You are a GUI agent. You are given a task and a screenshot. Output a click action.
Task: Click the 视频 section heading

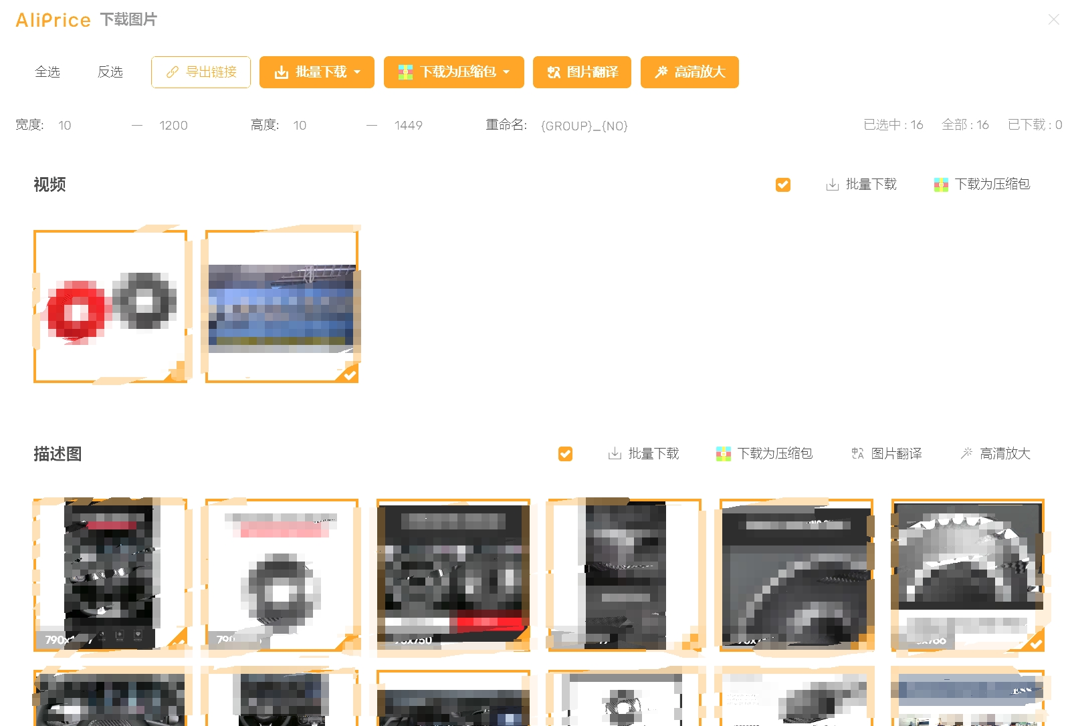click(49, 185)
